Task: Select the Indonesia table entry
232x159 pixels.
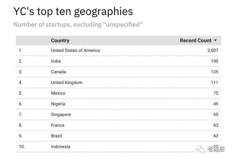Action: tap(61, 147)
